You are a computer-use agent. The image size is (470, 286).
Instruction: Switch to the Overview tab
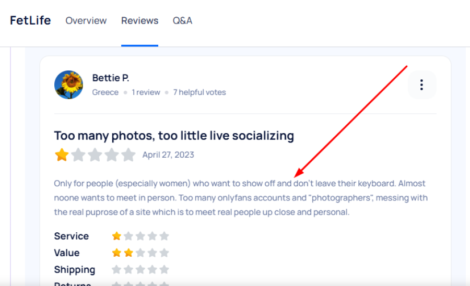(x=86, y=21)
